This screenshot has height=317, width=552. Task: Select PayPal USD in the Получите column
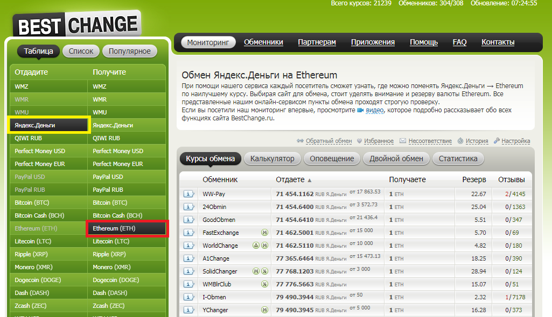pyautogui.click(x=127, y=177)
